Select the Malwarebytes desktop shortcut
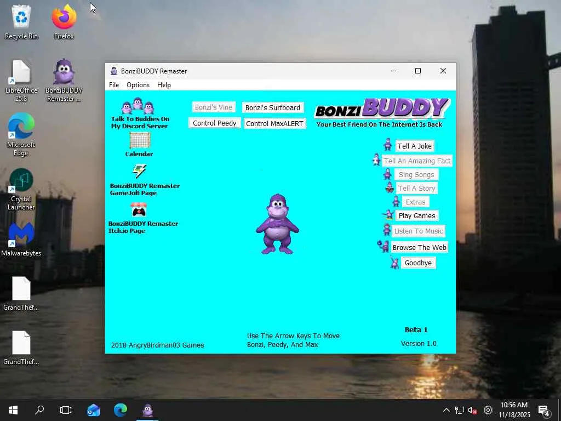The width and height of the screenshot is (561, 421). pos(21,239)
